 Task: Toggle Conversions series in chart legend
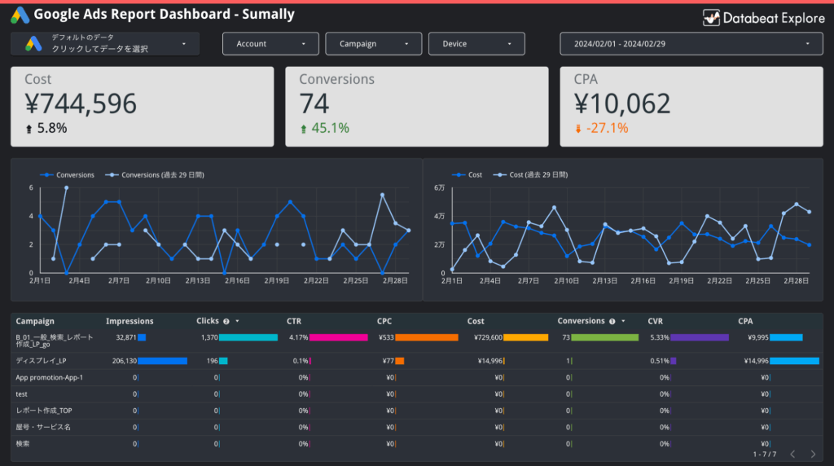[67, 174]
